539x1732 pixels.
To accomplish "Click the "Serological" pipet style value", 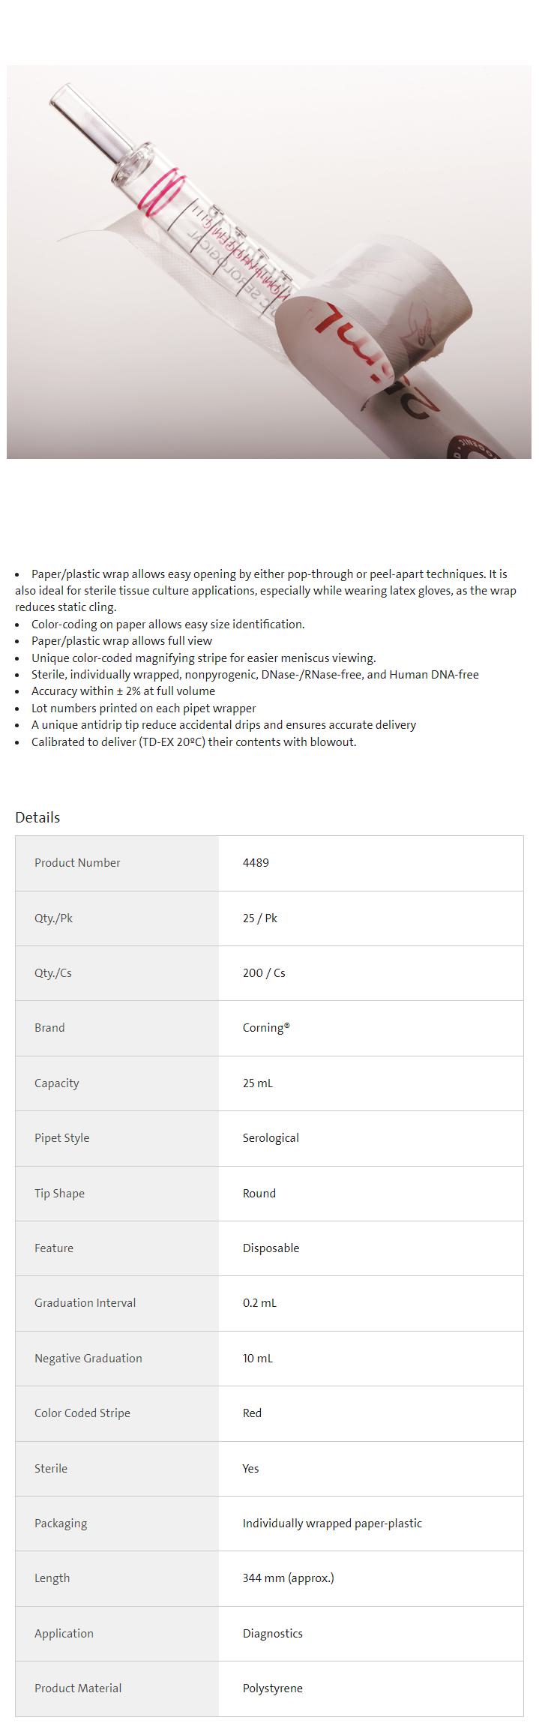I will tap(271, 1138).
